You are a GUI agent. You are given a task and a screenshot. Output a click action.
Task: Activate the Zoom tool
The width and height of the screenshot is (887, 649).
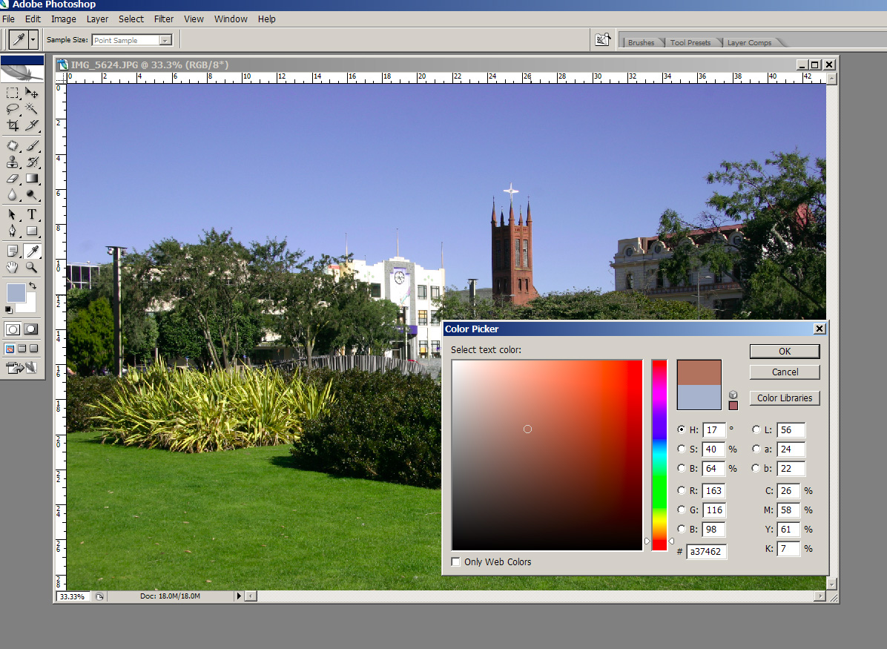(x=32, y=267)
